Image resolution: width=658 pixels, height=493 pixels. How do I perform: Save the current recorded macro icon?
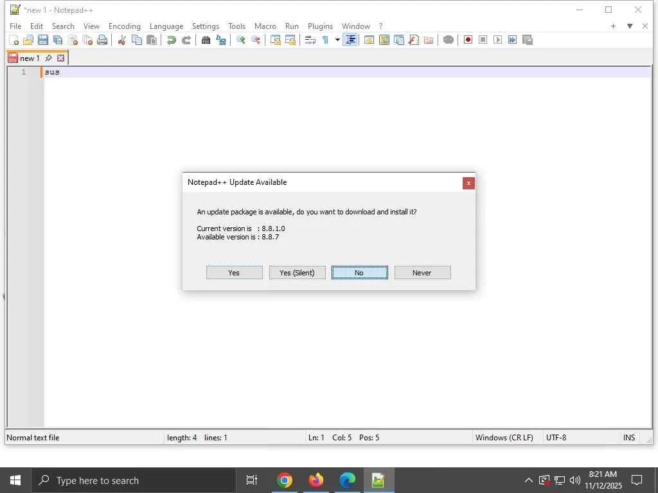tap(528, 40)
